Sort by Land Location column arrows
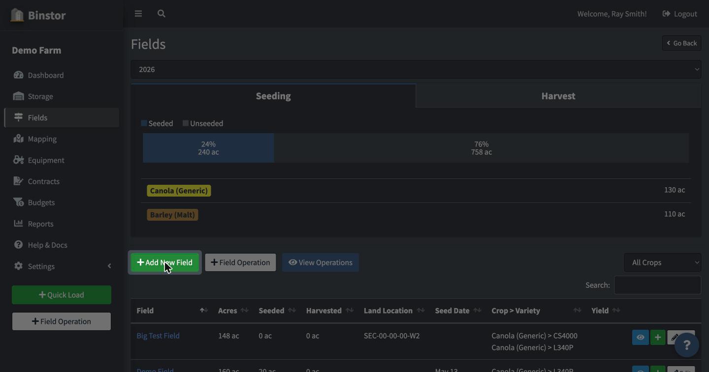The width and height of the screenshot is (709, 372). (x=420, y=311)
